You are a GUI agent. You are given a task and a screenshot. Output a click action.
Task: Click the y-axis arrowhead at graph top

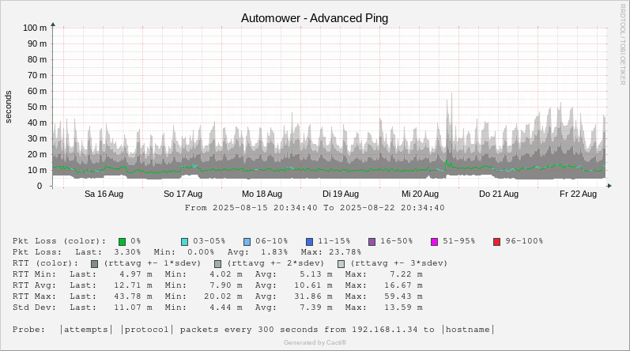pos(53,25)
